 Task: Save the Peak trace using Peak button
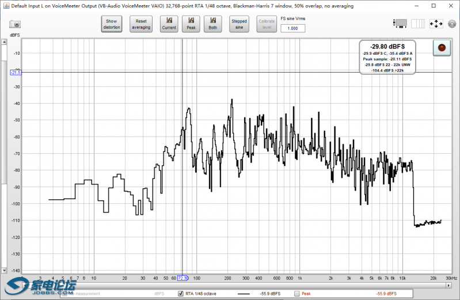(190, 24)
